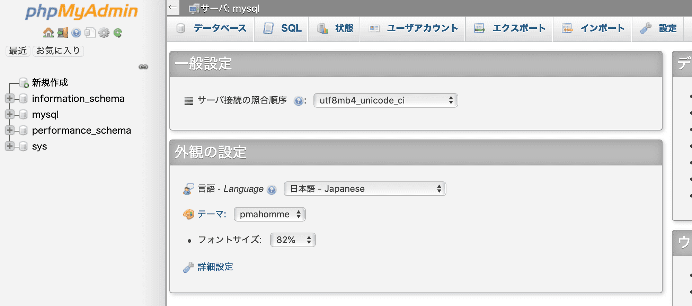692x306 pixels.
Task: Open navigation panel settings gear icon
Action: 104,33
